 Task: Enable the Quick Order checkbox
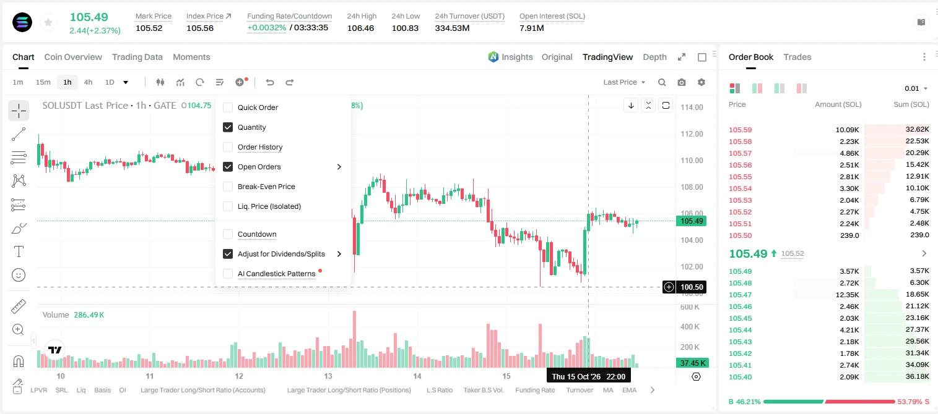tap(228, 108)
